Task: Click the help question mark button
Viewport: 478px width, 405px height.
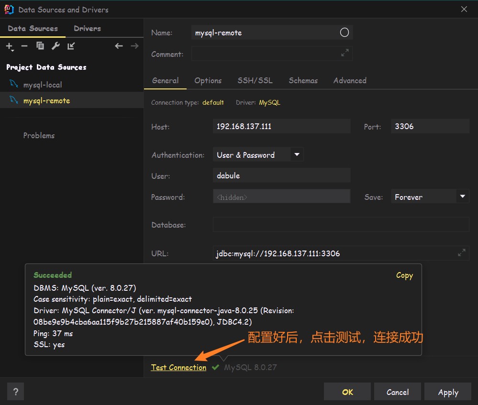Action: coord(15,392)
